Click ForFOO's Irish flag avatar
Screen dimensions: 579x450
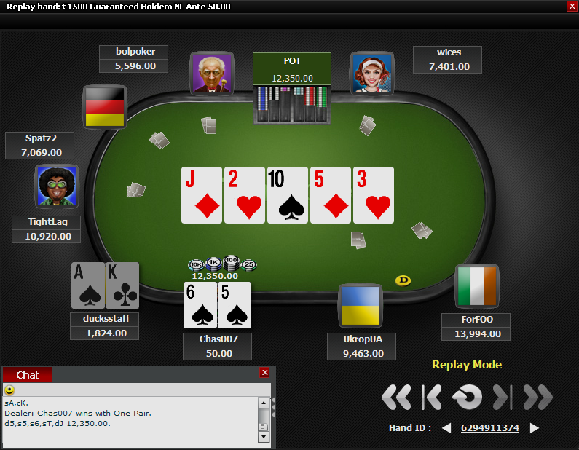(477, 286)
